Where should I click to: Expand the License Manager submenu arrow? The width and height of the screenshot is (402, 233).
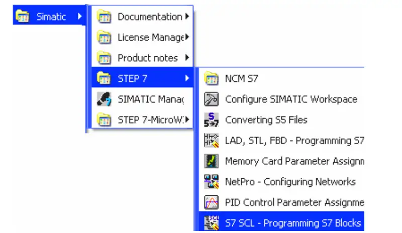pyautogui.click(x=187, y=37)
